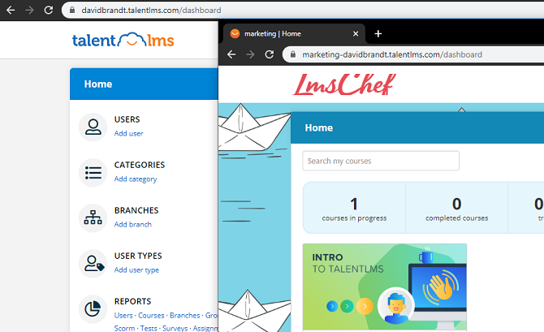Click the Branches hierarchy icon
544x332 pixels.
[x=93, y=218]
